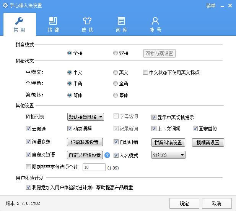
Task: Expand the 默认拼音风格 dropdown
Action: [x=86, y=117]
